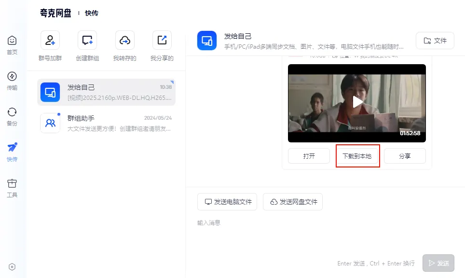Open settings hexagon icon at sidebar bottom
465x278 pixels.
point(12,267)
